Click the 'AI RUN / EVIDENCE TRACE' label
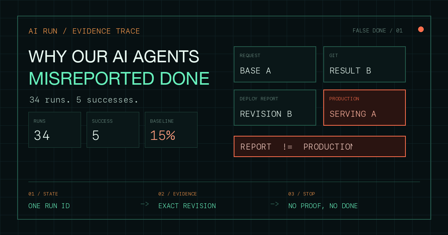The width and height of the screenshot is (448, 235). [x=84, y=31]
